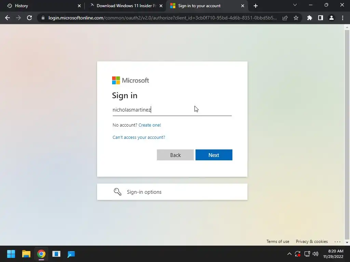350x262 pixels.
Task: Expand the tab search dropdown
Action: click(295, 5)
